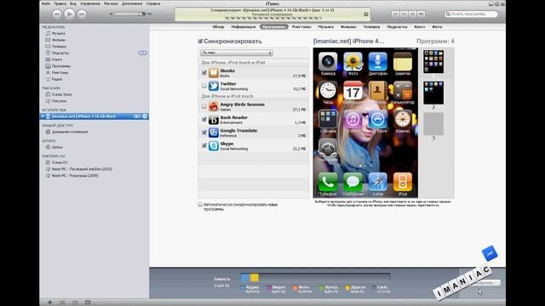
Task: Click the Google Translate app icon
Action: click(214, 133)
